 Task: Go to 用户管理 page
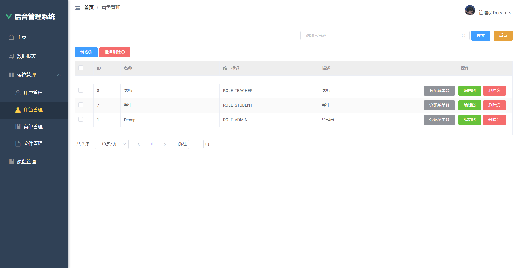pyautogui.click(x=34, y=93)
